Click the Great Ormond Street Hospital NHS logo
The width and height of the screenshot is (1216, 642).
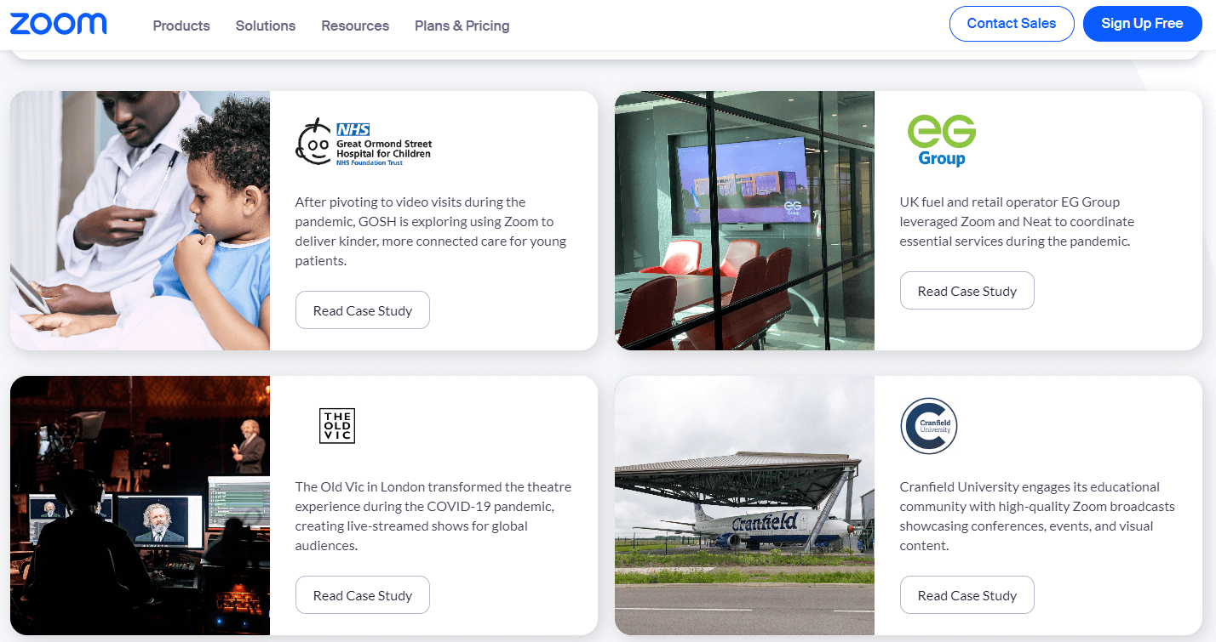[x=364, y=142]
